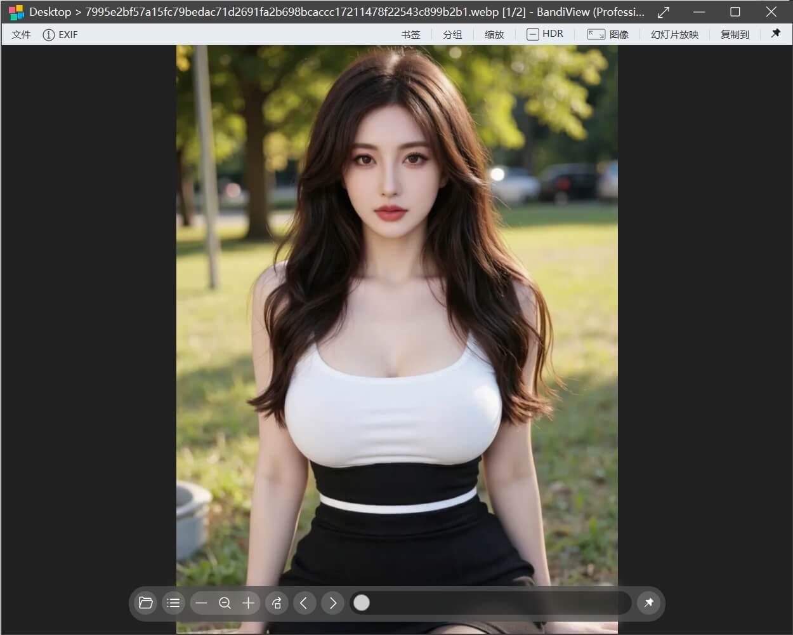Pin window using top-right pin icon
The image size is (793, 635).
(x=776, y=34)
